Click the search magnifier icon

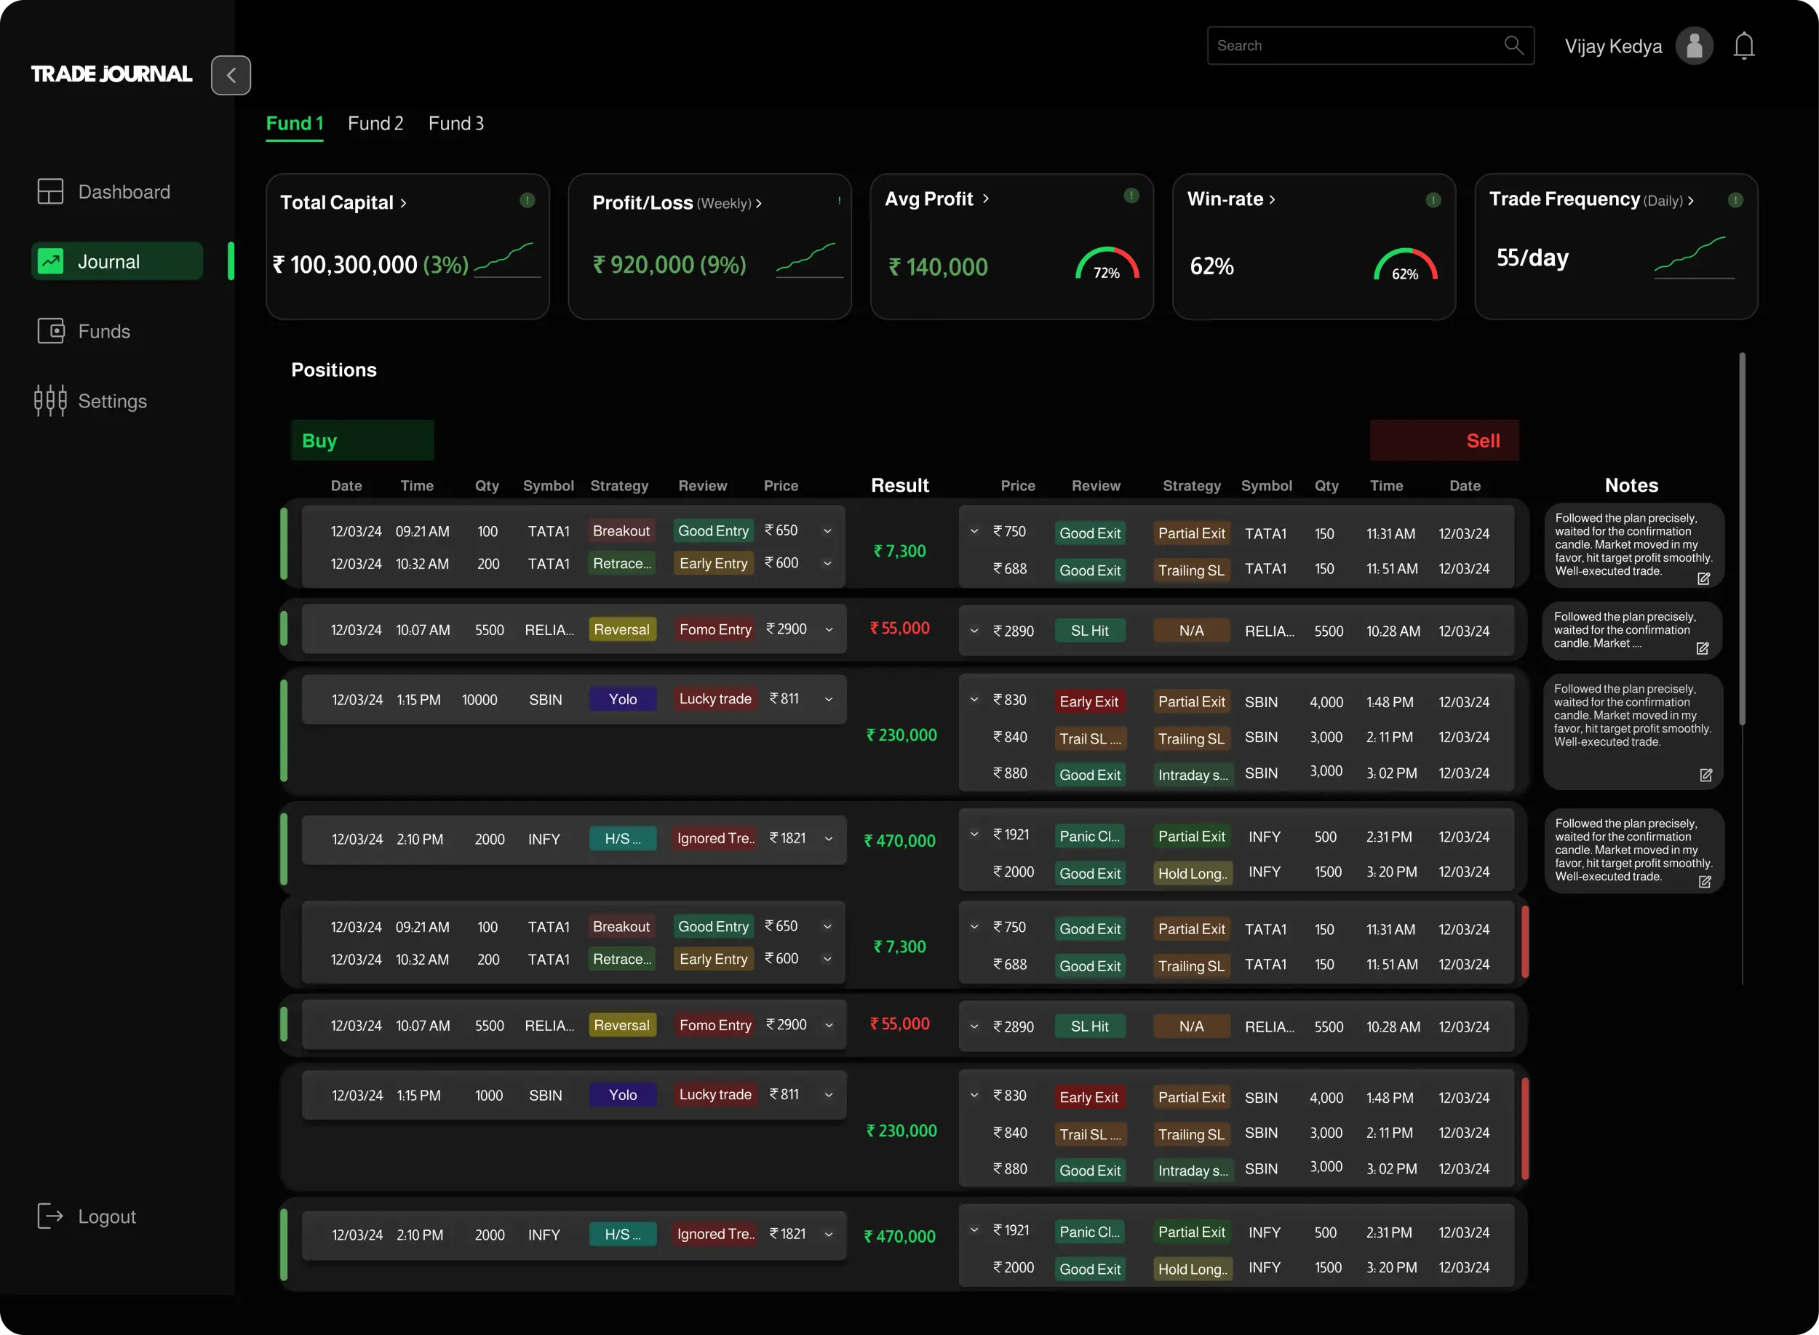[1513, 45]
